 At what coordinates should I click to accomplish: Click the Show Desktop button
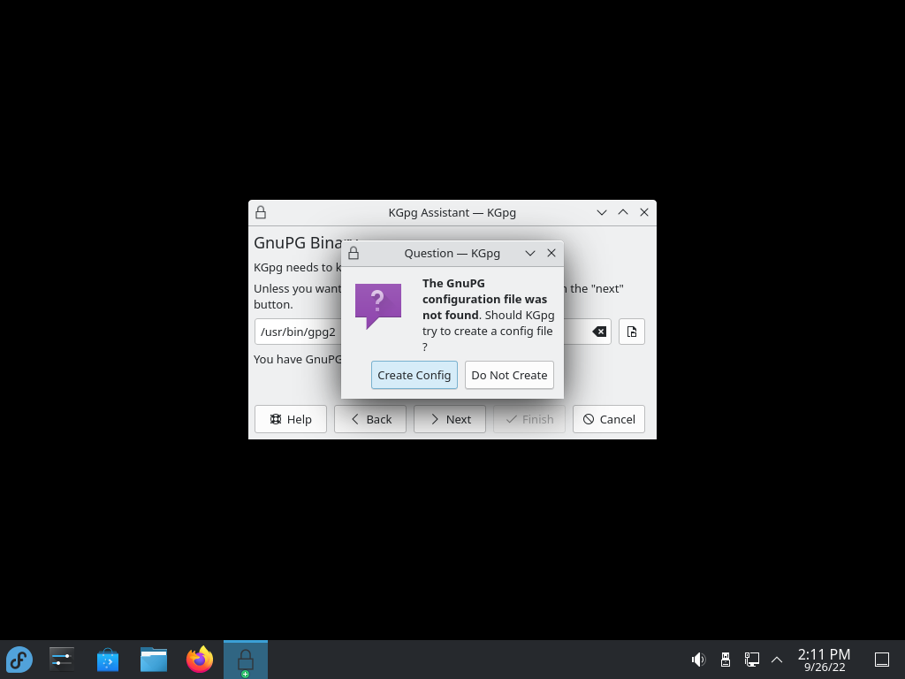coord(882,660)
